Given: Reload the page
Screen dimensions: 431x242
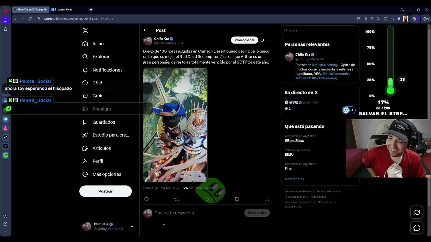Looking at the screenshot, I should click(x=30, y=19).
